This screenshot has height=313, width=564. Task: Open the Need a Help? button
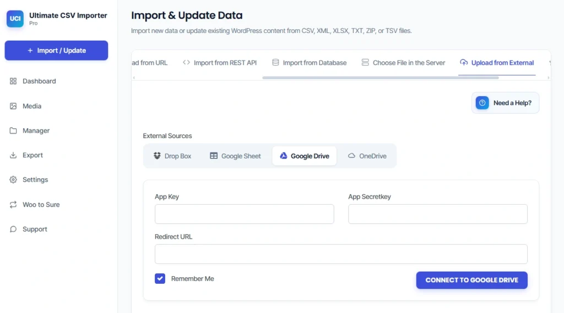[x=506, y=103]
